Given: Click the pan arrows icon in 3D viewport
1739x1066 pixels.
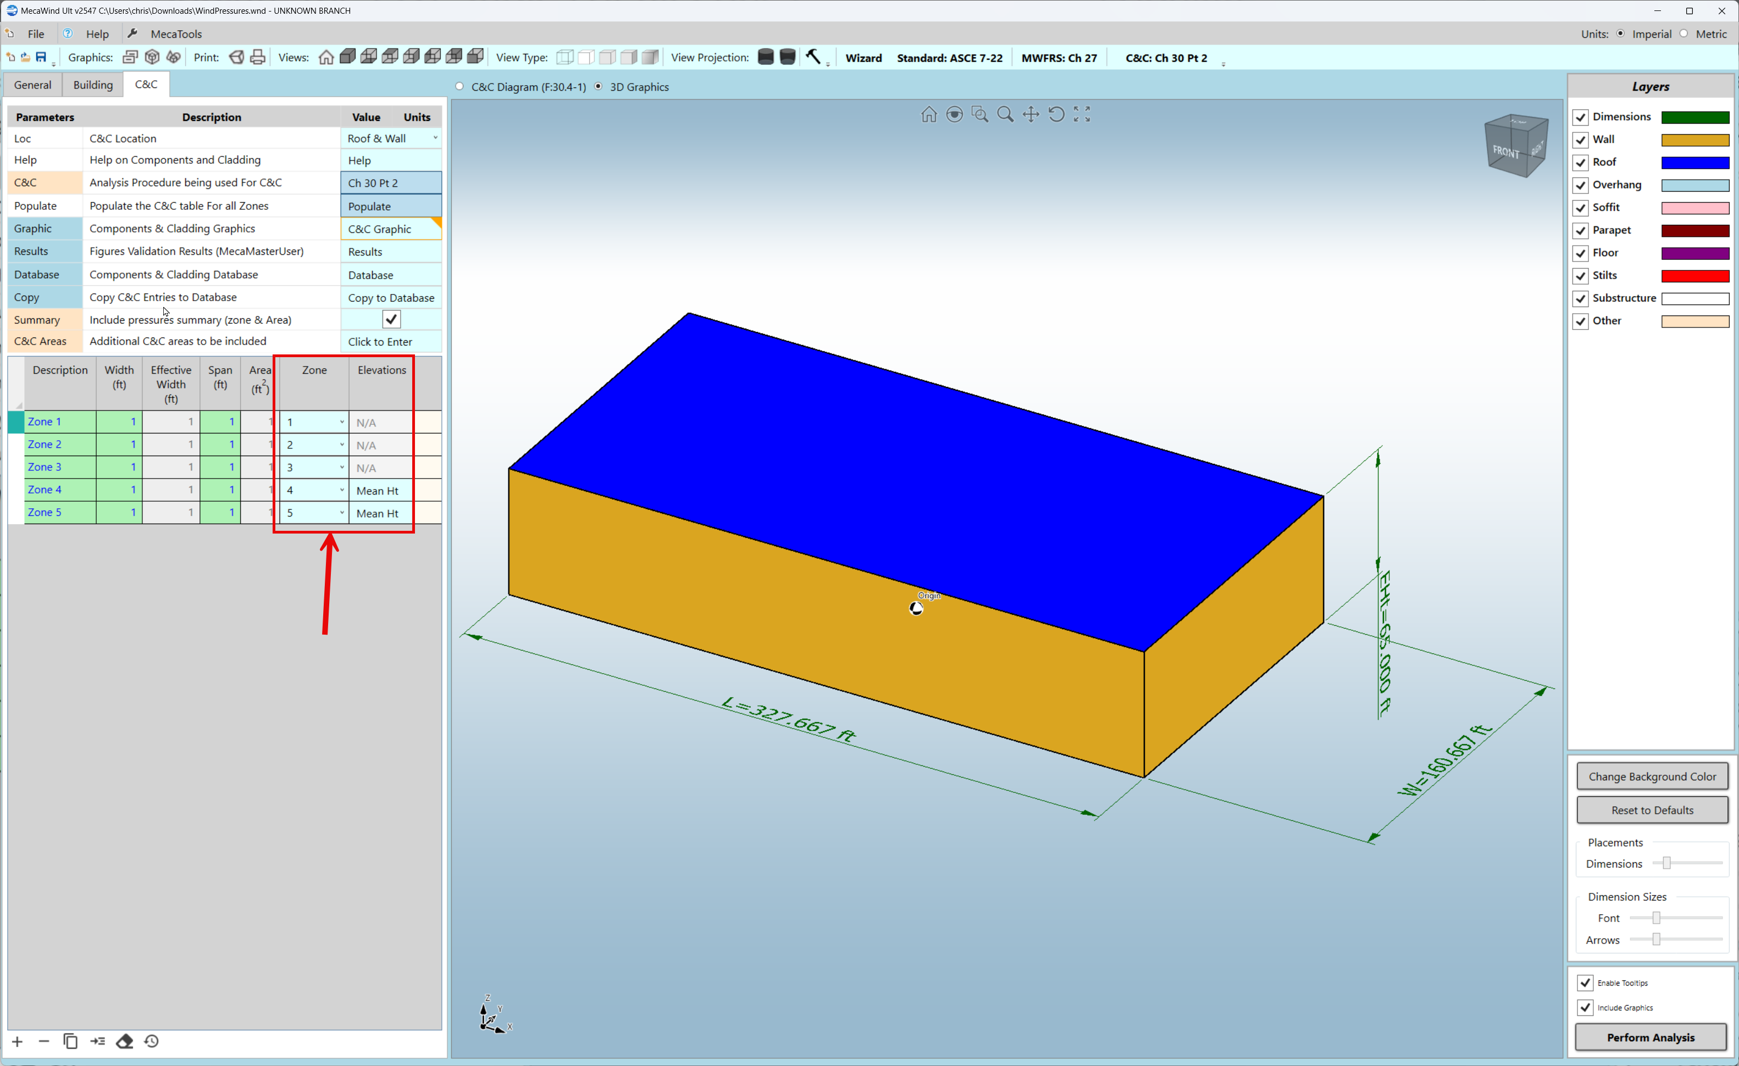Looking at the screenshot, I should coord(1031,114).
